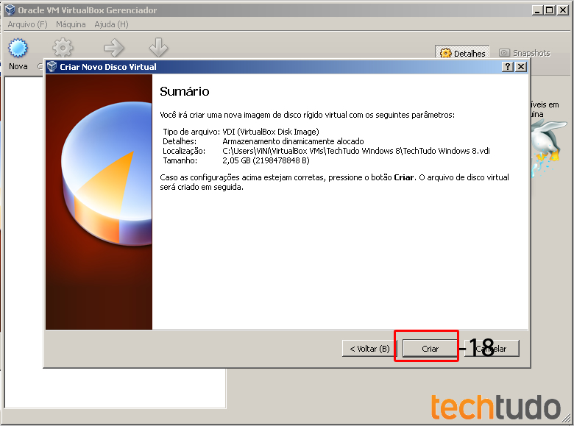Open settings via the gear toolbar icon

coord(63,48)
